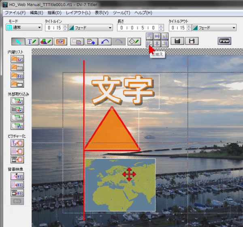
Task: Open the diamond pencil edit tool
Action: click(x=134, y=41)
